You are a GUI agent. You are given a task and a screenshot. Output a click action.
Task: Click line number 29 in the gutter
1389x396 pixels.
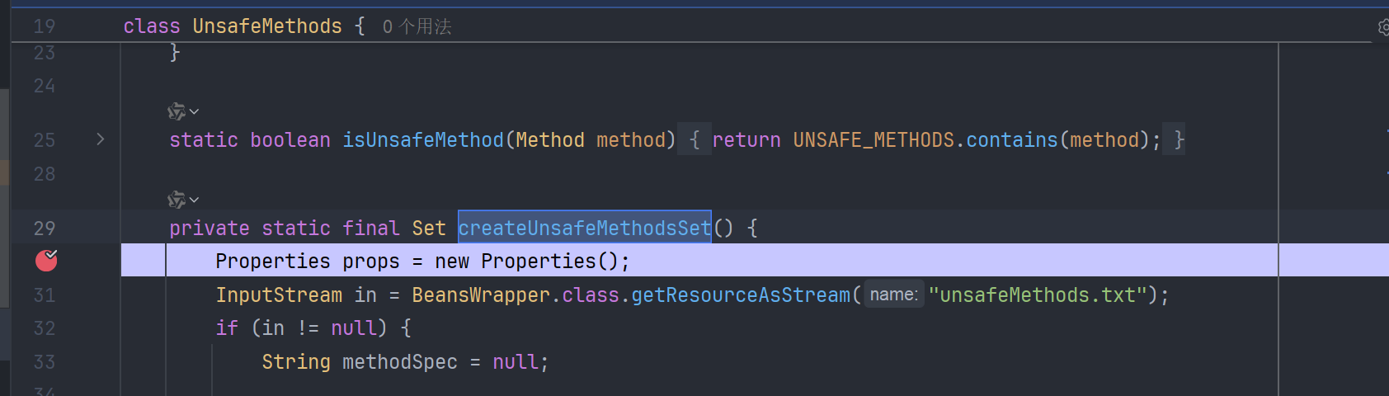tap(45, 229)
